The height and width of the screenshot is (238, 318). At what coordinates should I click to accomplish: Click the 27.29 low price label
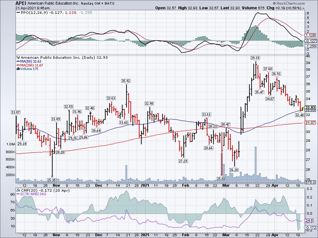point(183,161)
